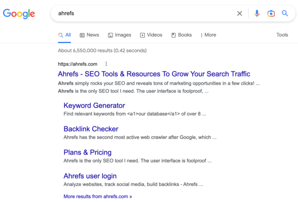Focus the search input containing ahrefs
298x202 pixels.
click(143, 13)
